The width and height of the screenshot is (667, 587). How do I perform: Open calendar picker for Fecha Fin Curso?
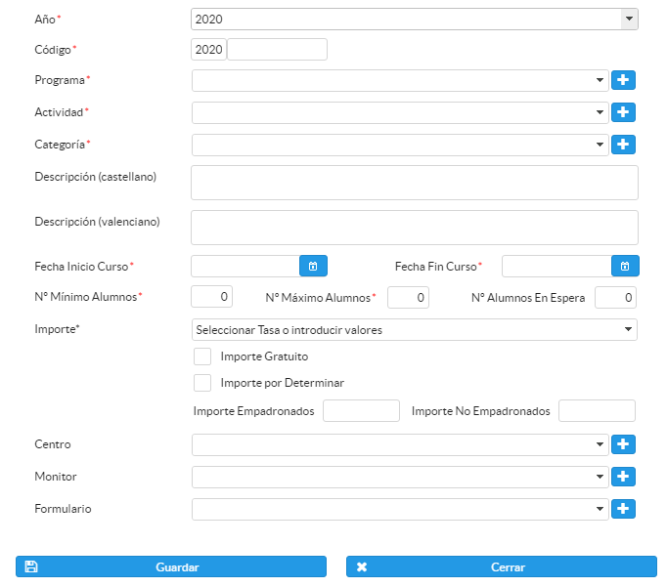coord(625,266)
